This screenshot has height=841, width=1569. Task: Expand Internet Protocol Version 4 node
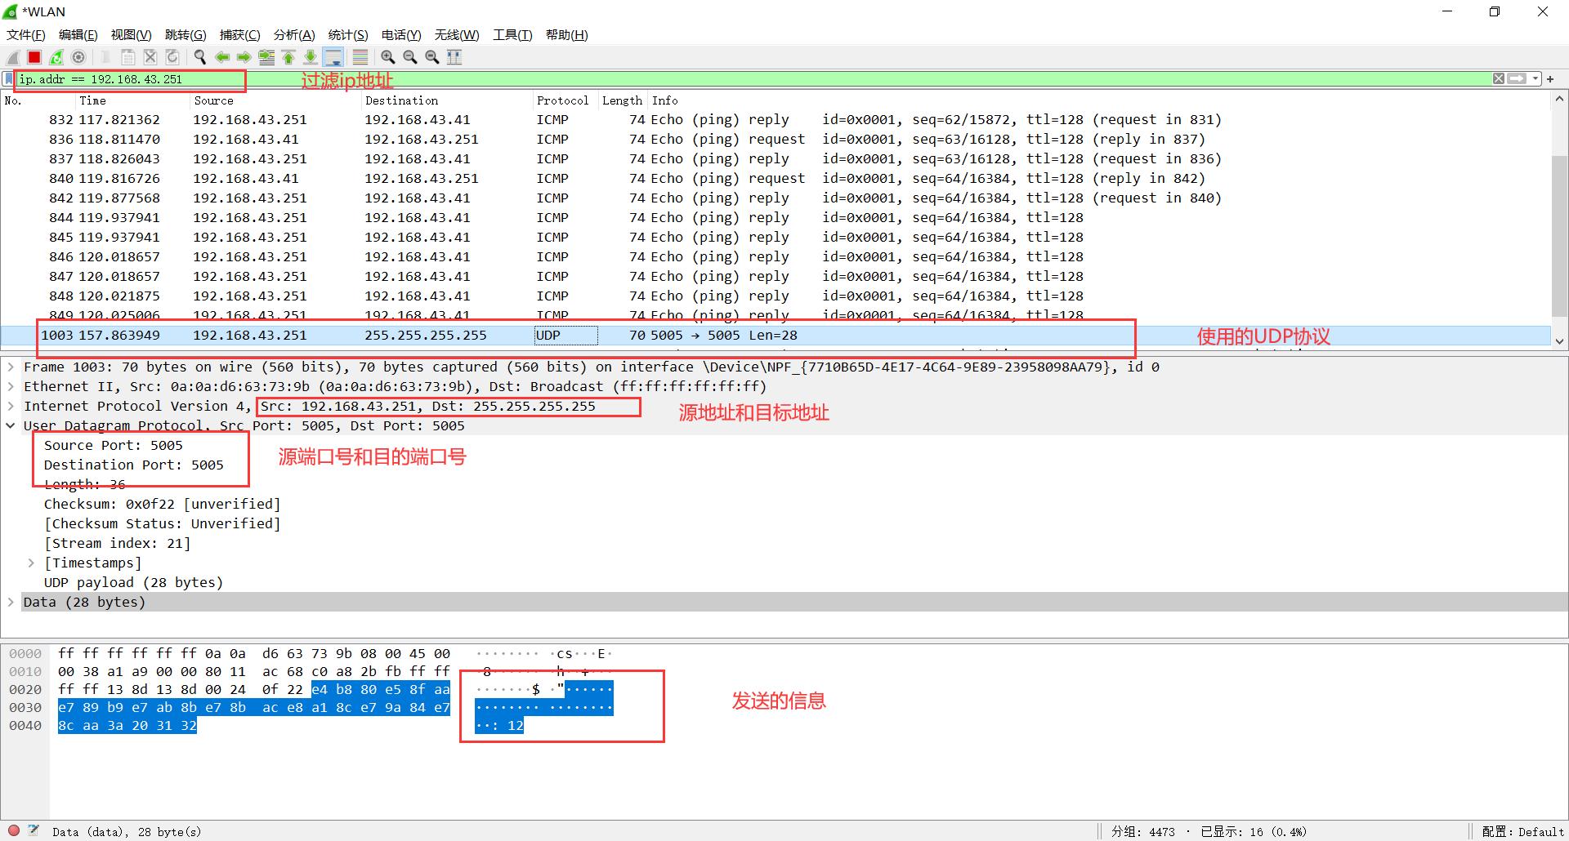tap(11, 407)
